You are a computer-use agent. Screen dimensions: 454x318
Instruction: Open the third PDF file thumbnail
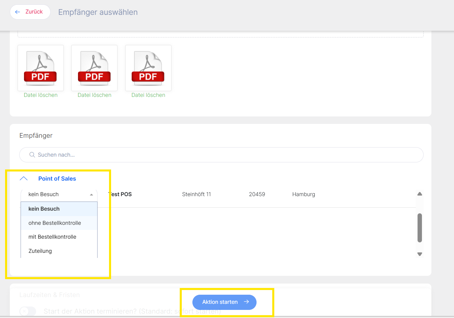pyautogui.click(x=148, y=68)
